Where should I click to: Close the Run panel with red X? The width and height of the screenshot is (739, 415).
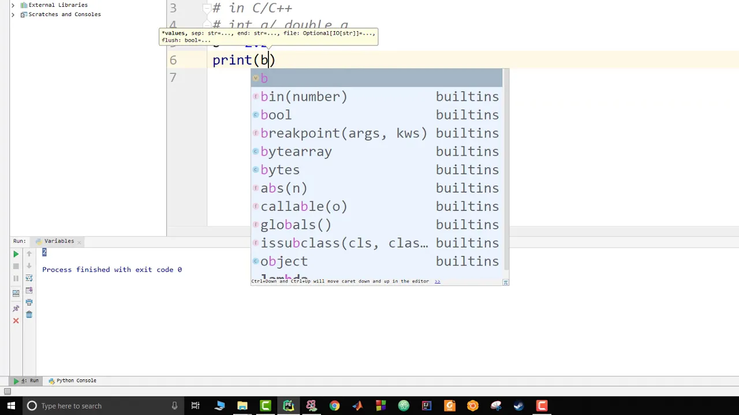[x=16, y=320]
